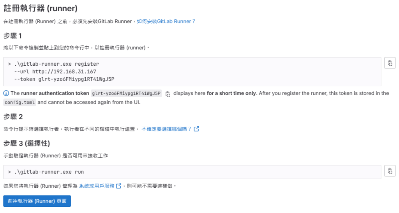Viewport: 399px width, 213px height.
Task: Click the .\gitlab-runner.exe run code box
Action: point(192,172)
